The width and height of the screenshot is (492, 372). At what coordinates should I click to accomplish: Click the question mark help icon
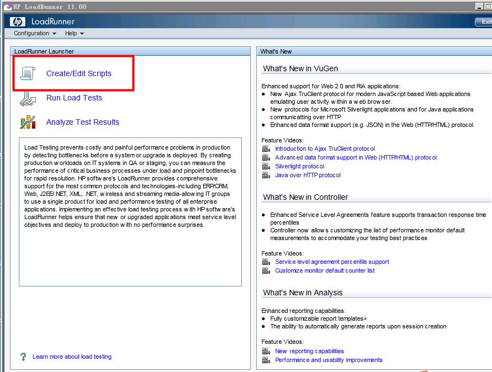(x=23, y=357)
